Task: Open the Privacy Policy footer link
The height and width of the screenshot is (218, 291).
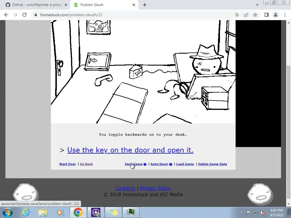Action: tap(155, 188)
